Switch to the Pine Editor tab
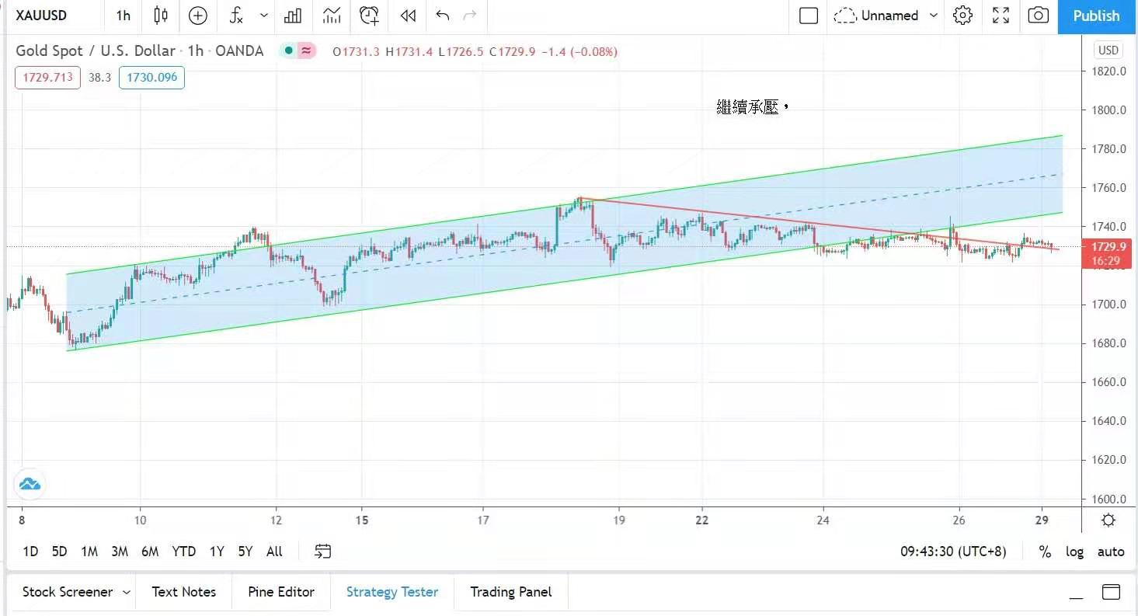This screenshot has height=616, width=1138. pyautogui.click(x=281, y=592)
